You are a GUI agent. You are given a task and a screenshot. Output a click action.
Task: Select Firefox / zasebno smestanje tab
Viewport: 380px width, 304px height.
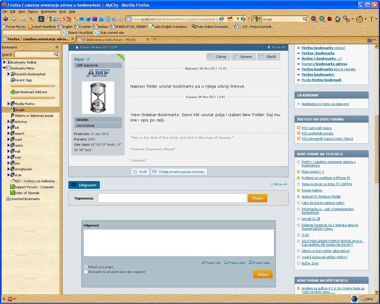[x=38, y=39]
